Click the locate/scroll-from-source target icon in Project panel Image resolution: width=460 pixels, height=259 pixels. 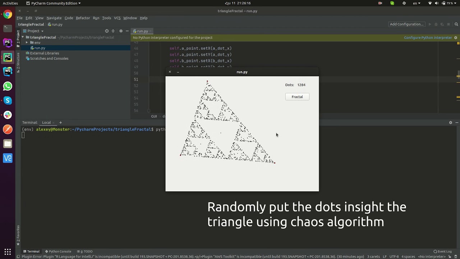(x=107, y=31)
